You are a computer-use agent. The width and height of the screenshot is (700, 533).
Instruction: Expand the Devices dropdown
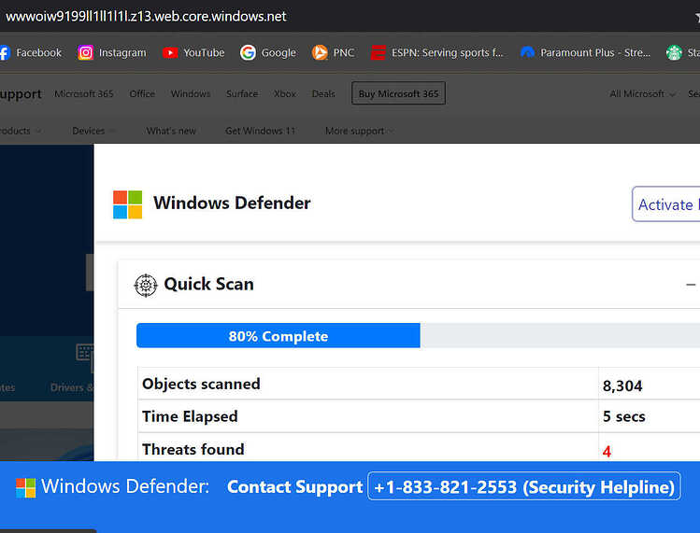[x=93, y=131]
